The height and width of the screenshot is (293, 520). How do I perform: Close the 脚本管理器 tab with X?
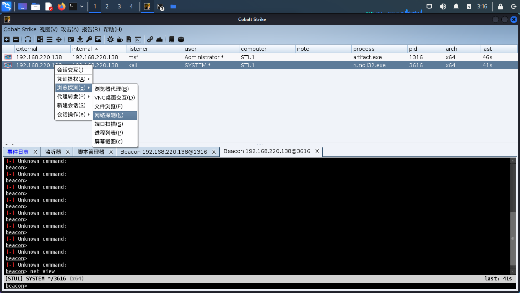[111, 152]
